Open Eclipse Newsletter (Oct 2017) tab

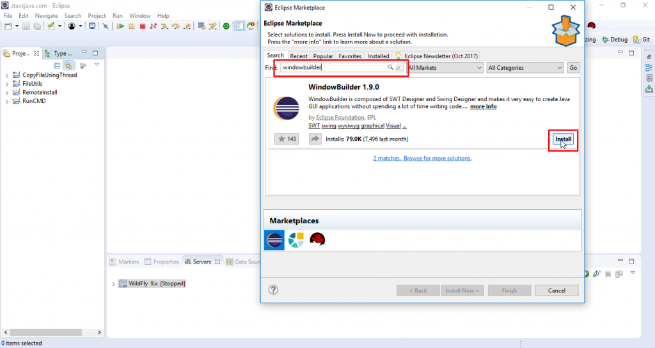coord(436,56)
